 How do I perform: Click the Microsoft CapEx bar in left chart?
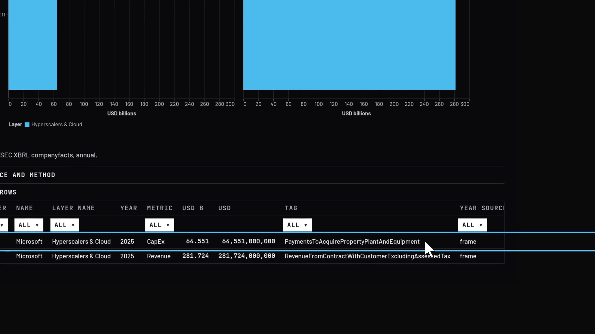tap(33, 45)
